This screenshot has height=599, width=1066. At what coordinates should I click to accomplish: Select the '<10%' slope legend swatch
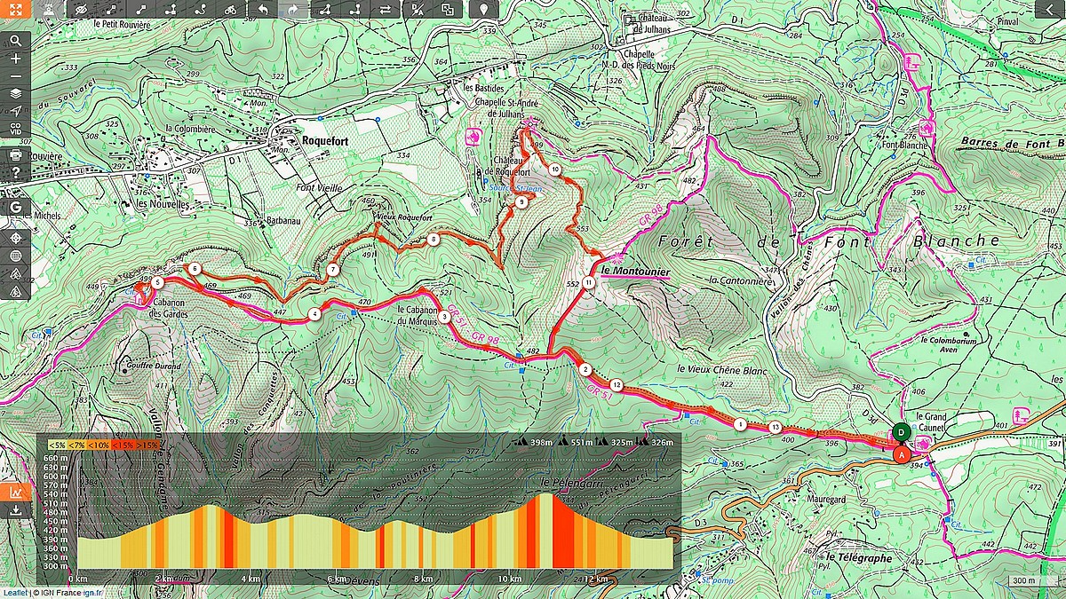tap(98, 444)
